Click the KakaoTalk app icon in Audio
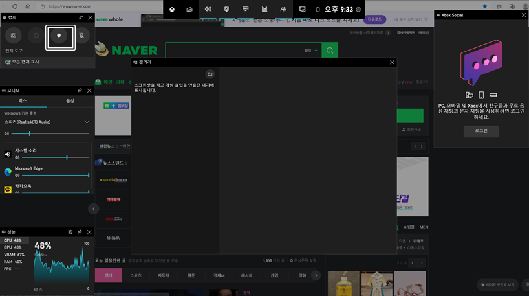 [8, 190]
